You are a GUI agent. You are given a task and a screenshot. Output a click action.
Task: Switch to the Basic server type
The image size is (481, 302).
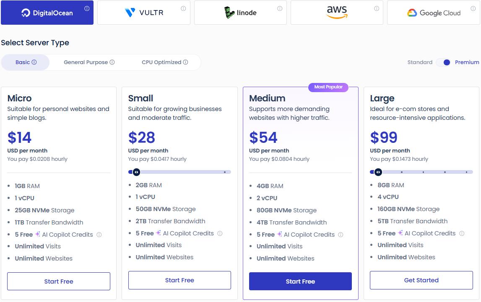coord(22,62)
